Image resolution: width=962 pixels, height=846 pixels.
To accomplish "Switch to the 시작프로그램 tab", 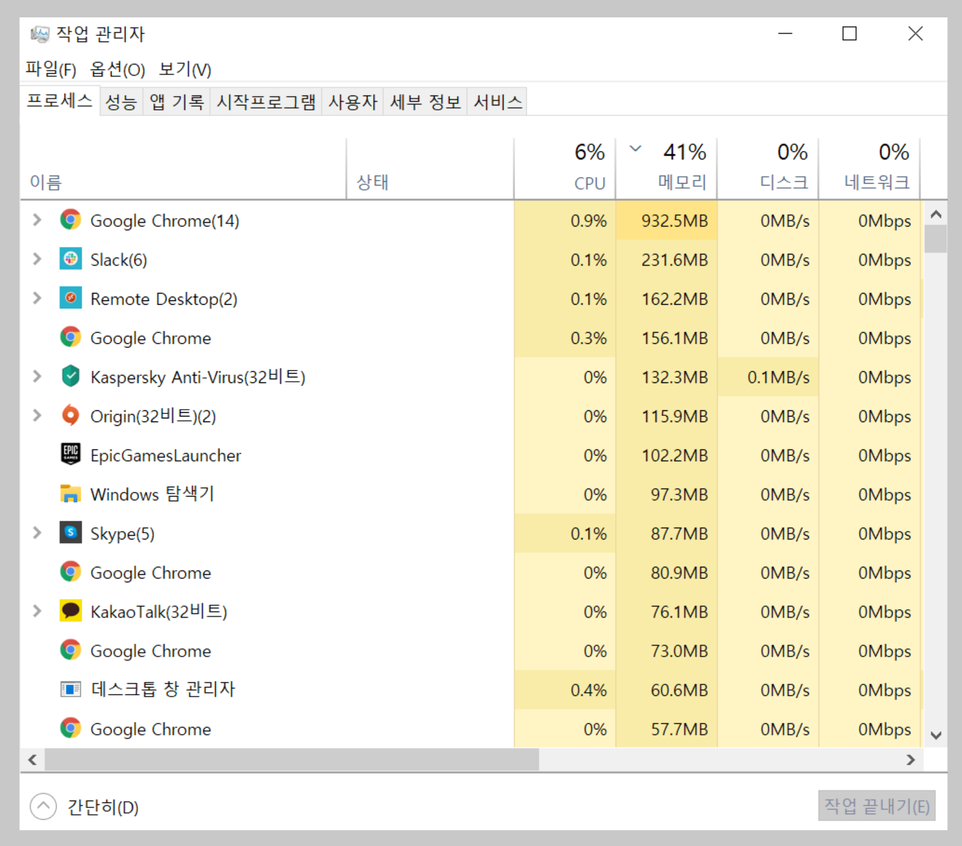I will click(266, 102).
